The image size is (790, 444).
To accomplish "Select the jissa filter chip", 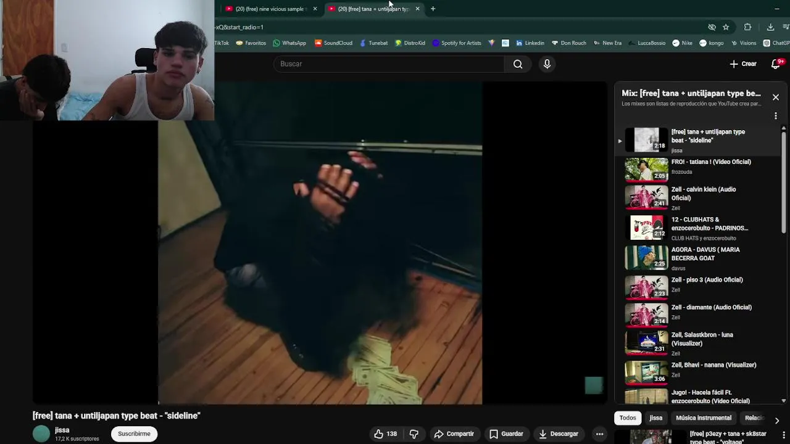I will [656, 418].
